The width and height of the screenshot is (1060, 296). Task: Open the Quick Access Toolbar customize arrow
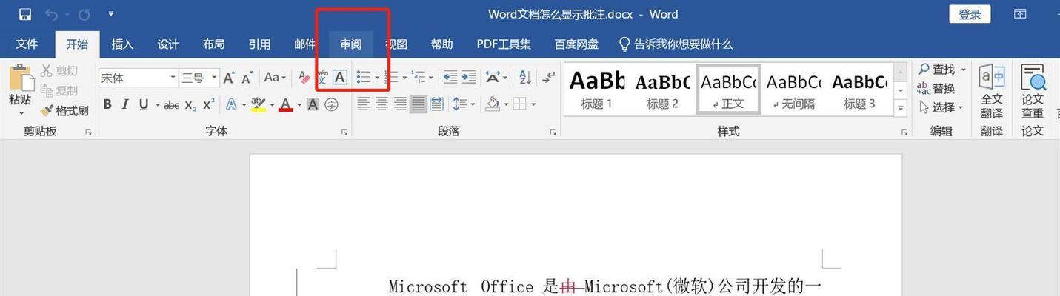coord(111,14)
